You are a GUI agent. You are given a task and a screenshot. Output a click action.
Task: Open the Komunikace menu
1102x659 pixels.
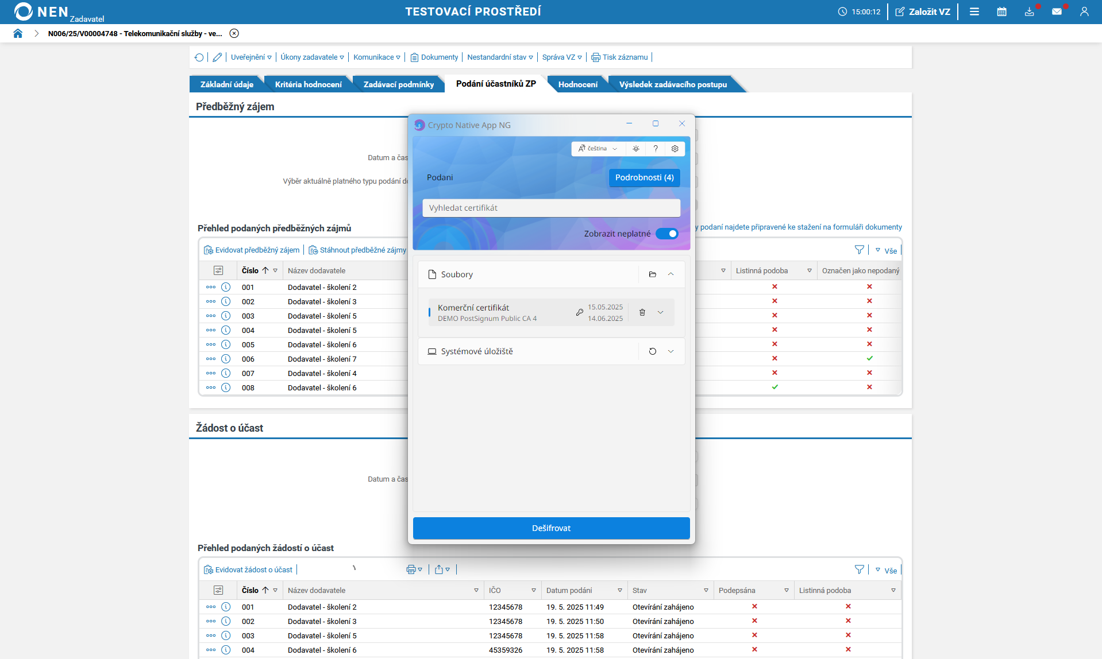pos(376,57)
